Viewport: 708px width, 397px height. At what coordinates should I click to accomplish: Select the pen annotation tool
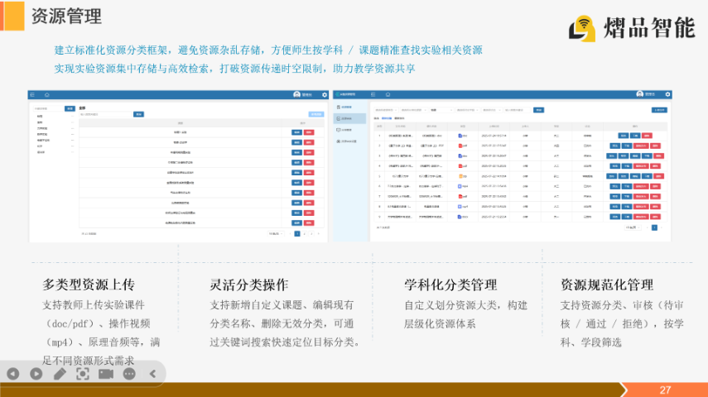pyautogui.click(x=59, y=374)
